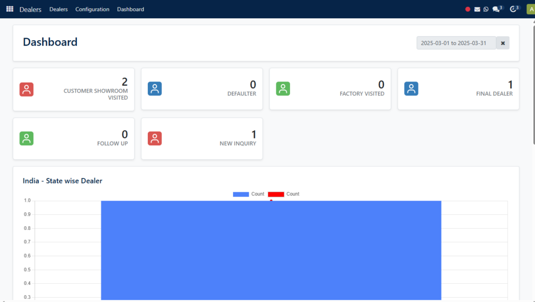The width and height of the screenshot is (535, 302).
Task: Click the count 1 on Final Dealer card
Action: point(510,84)
